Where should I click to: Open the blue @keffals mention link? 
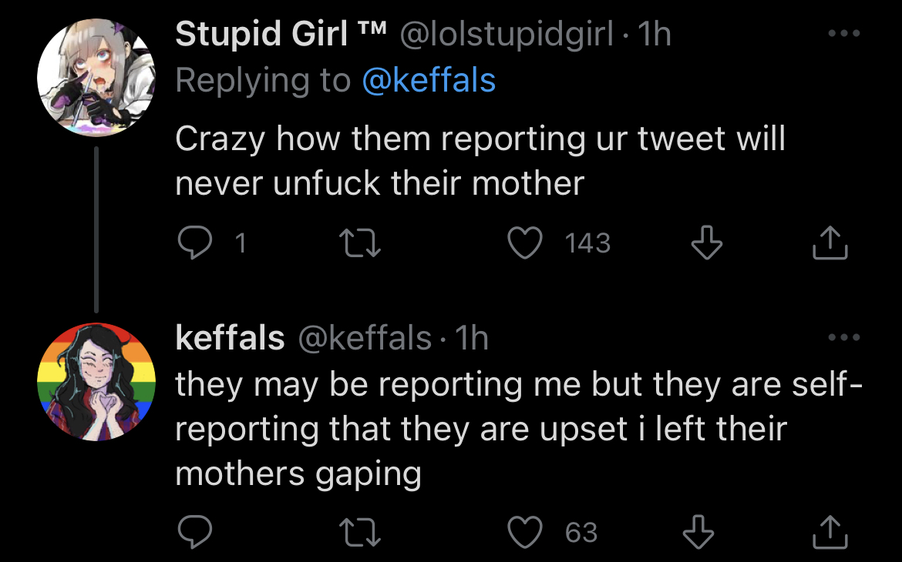click(x=429, y=80)
